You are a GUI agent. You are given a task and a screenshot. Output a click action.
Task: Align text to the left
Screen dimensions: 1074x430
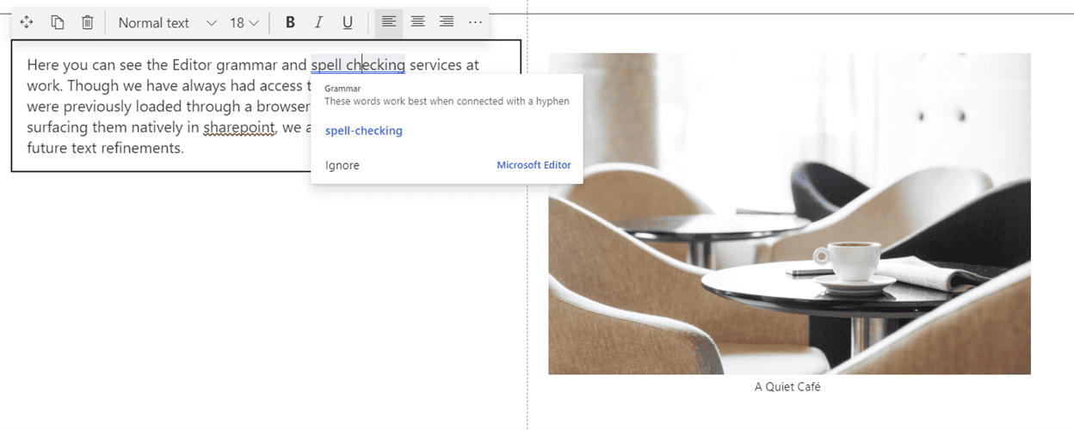(x=389, y=22)
